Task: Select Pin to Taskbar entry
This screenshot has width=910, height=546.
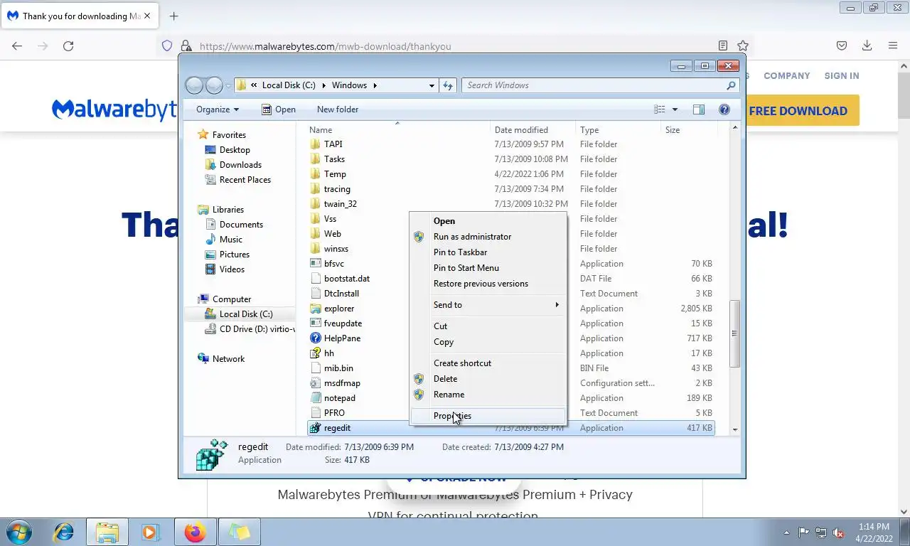Action: (x=488, y=252)
